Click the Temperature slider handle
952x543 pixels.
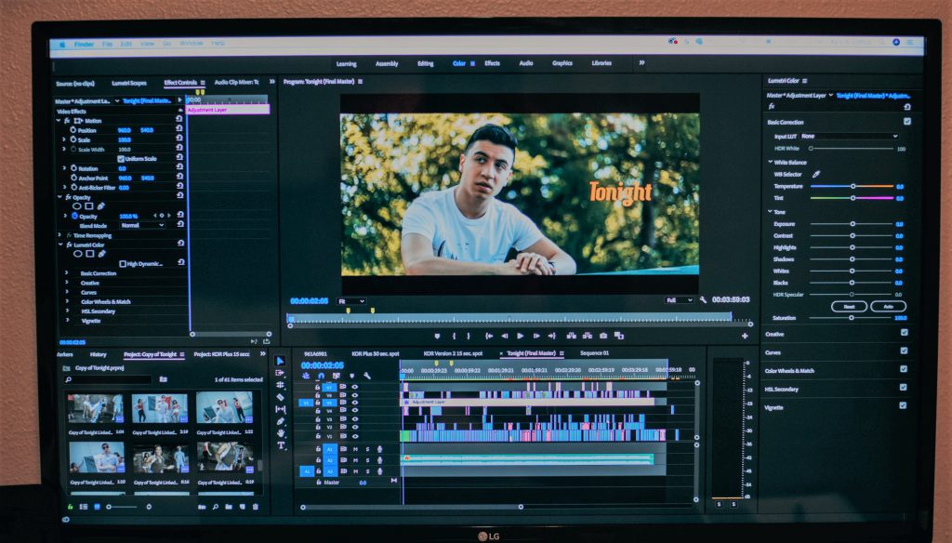(x=853, y=187)
